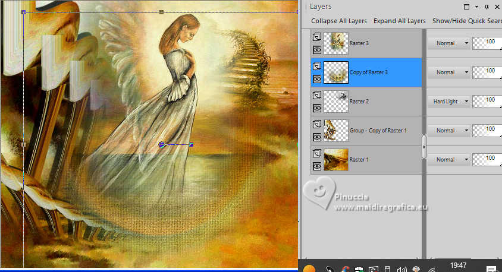The image size is (502, 272).
Task: Click the orange circle taskbar icon
Action: click(309, 269)
